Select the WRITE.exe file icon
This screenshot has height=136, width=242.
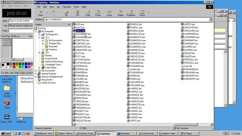[182, 24]
